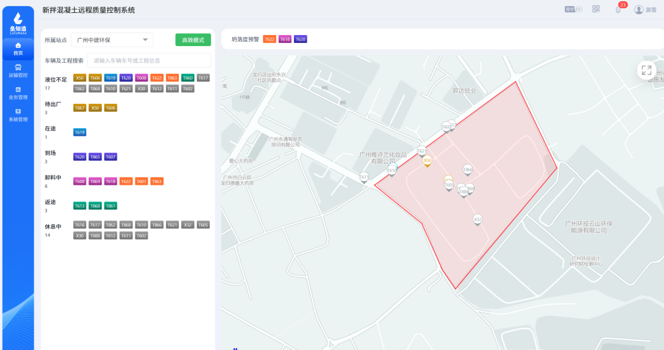The width and height of the screenshot is (664, 350).
Task: Select T622 tag in 液位不足 row
Action: [x=157, y=78]
